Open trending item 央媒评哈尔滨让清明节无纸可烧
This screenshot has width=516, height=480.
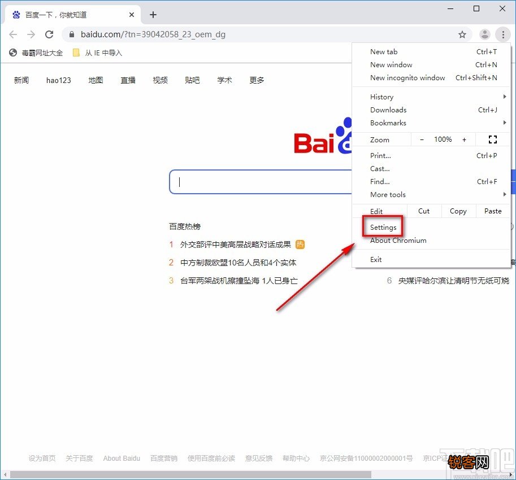pos(454,281)
